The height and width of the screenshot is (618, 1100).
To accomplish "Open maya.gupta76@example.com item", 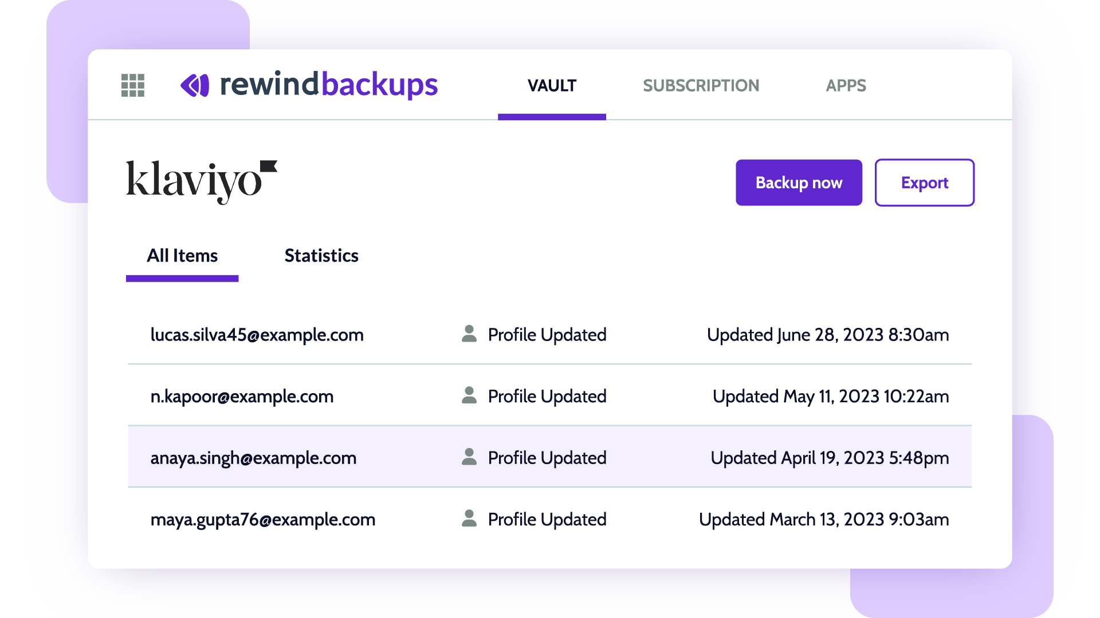I will [262, 519].
